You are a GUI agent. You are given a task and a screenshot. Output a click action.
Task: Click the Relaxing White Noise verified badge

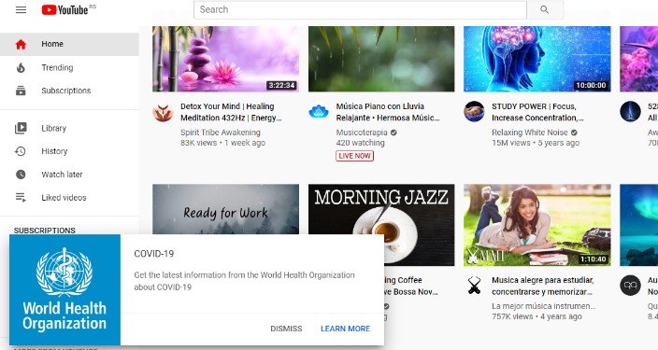(x=574, y=133)
